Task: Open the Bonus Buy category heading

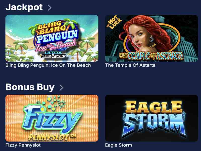Action: click(30, 87)
